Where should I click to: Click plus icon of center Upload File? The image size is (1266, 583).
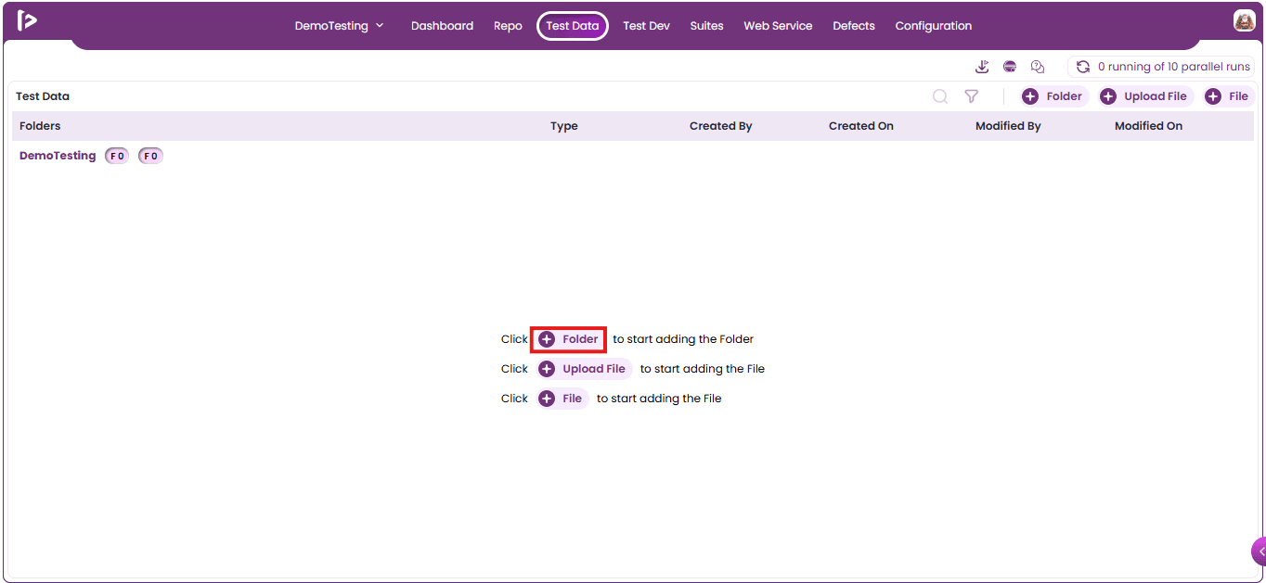[x=547, y=369]
